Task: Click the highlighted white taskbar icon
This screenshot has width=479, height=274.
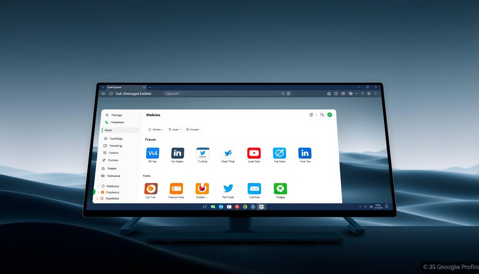Action: point(261,207)
